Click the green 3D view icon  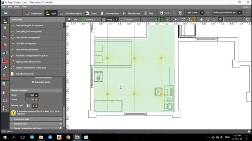[x=156, y=20]
